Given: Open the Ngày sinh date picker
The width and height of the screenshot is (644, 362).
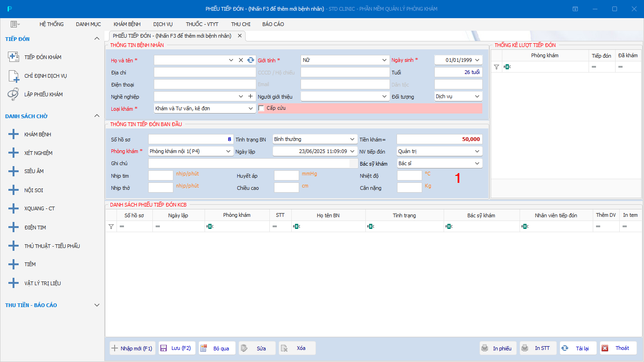Looking at the screenshot, I should pos(478,60).
